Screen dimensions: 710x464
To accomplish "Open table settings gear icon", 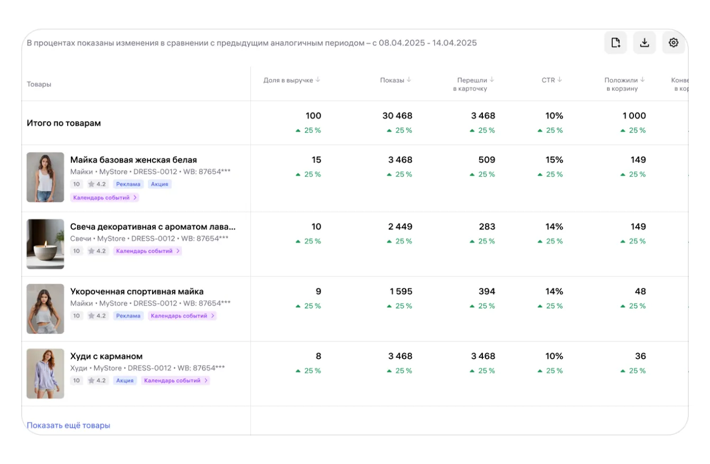I will click(674, 43).
